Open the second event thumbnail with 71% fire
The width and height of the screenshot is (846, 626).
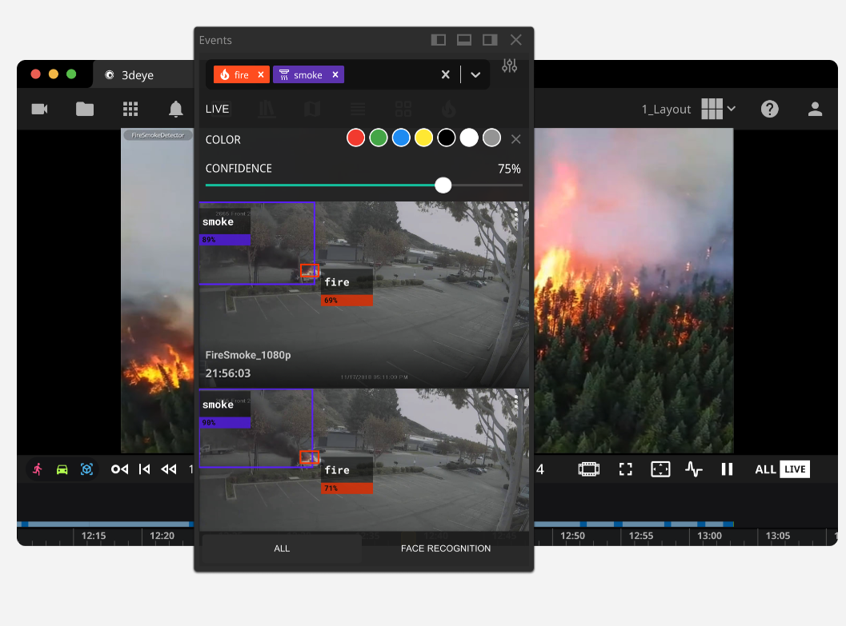click(364, 460)
